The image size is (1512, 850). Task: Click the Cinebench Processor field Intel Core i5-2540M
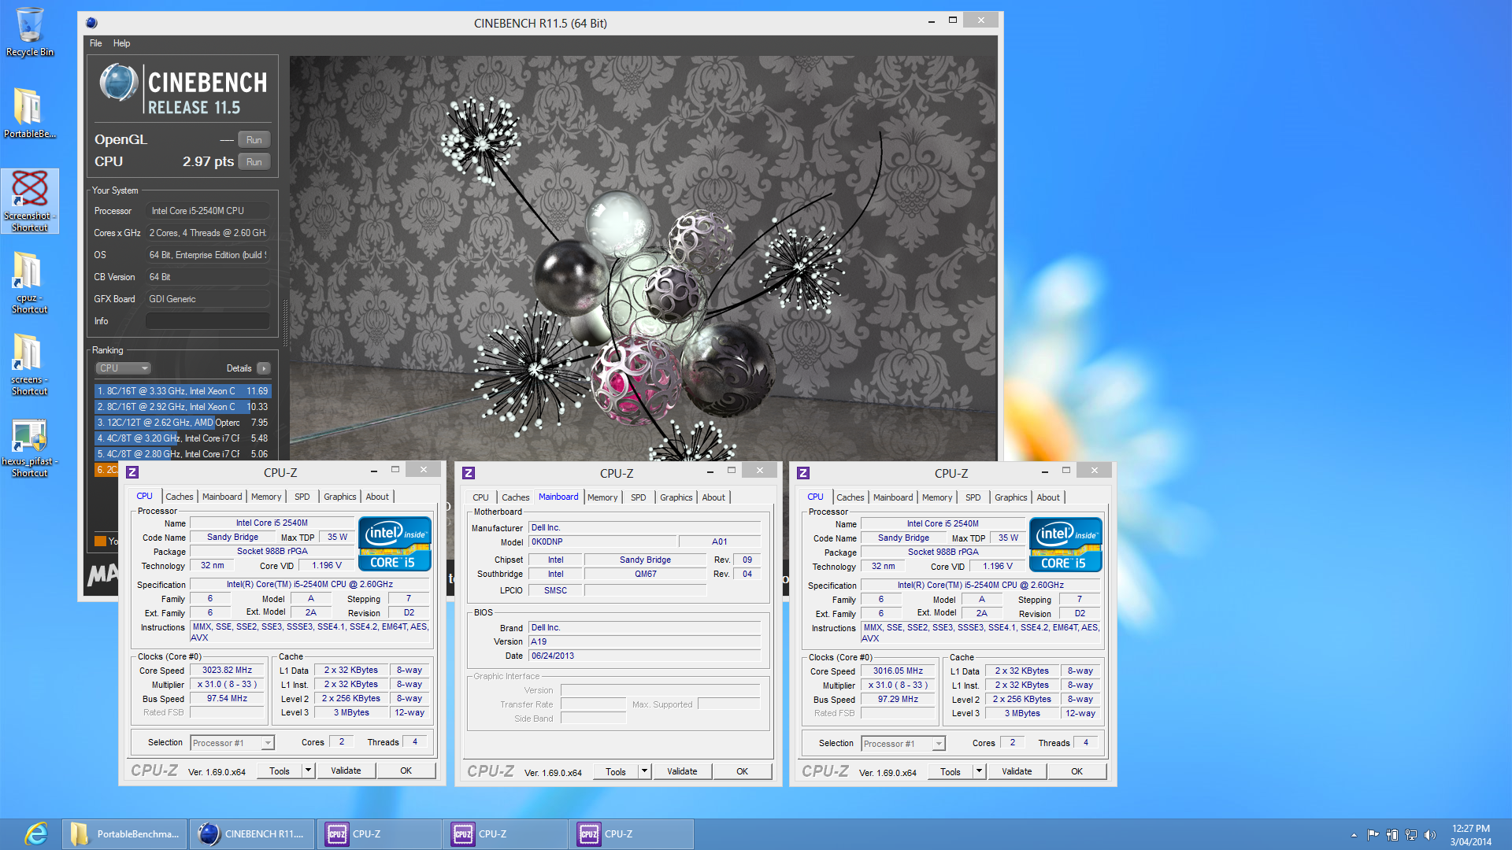pos(208,211)
